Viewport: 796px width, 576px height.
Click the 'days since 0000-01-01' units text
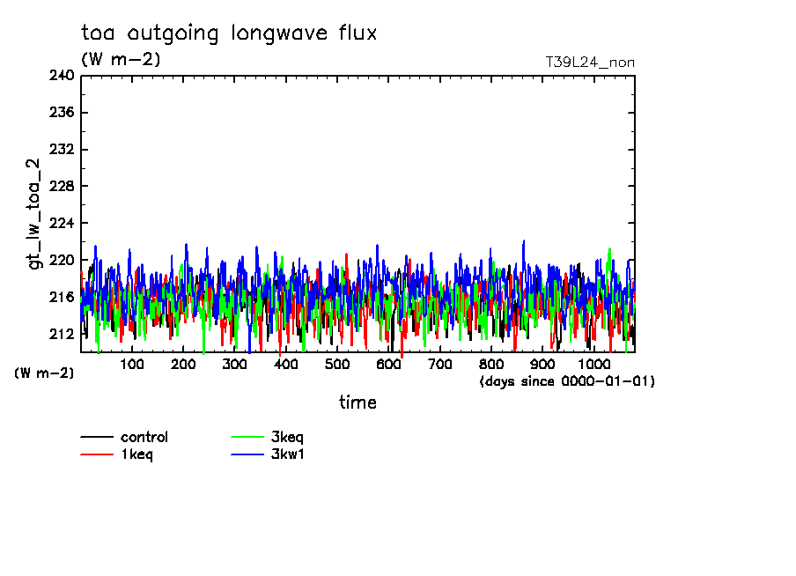[567, 381]
